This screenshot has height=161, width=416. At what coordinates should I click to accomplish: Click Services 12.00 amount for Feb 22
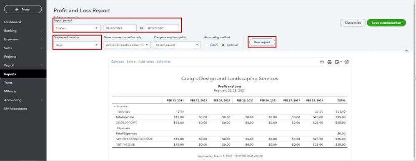click(180, 112)
